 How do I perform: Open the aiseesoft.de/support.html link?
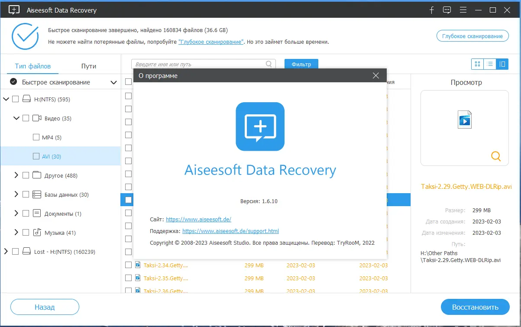pos(231,231)
